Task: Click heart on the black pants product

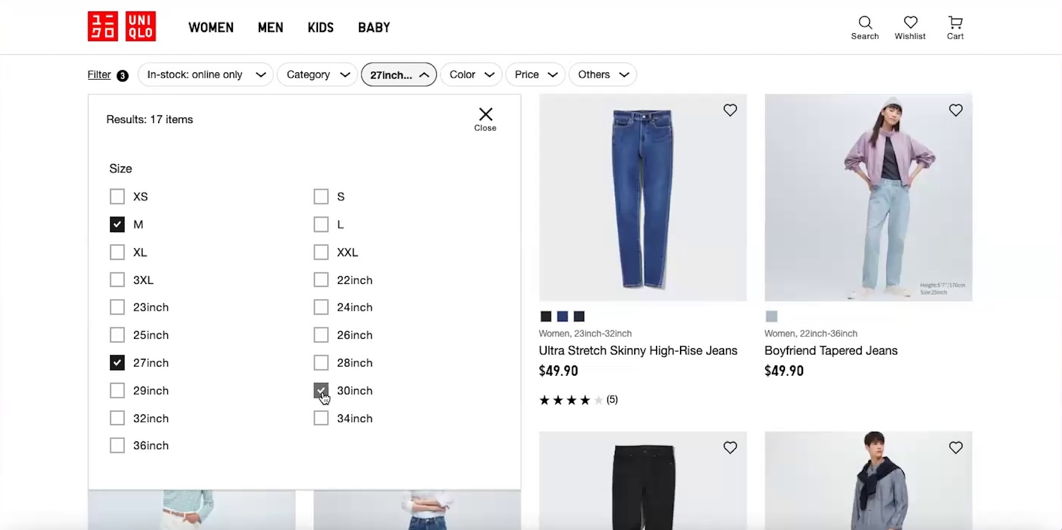Action: [730, 447]
